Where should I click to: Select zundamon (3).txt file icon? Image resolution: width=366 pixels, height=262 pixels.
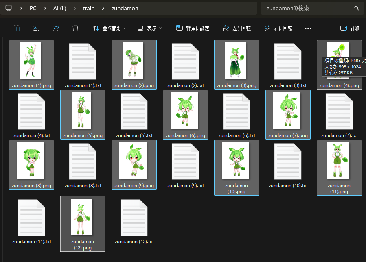288,61
